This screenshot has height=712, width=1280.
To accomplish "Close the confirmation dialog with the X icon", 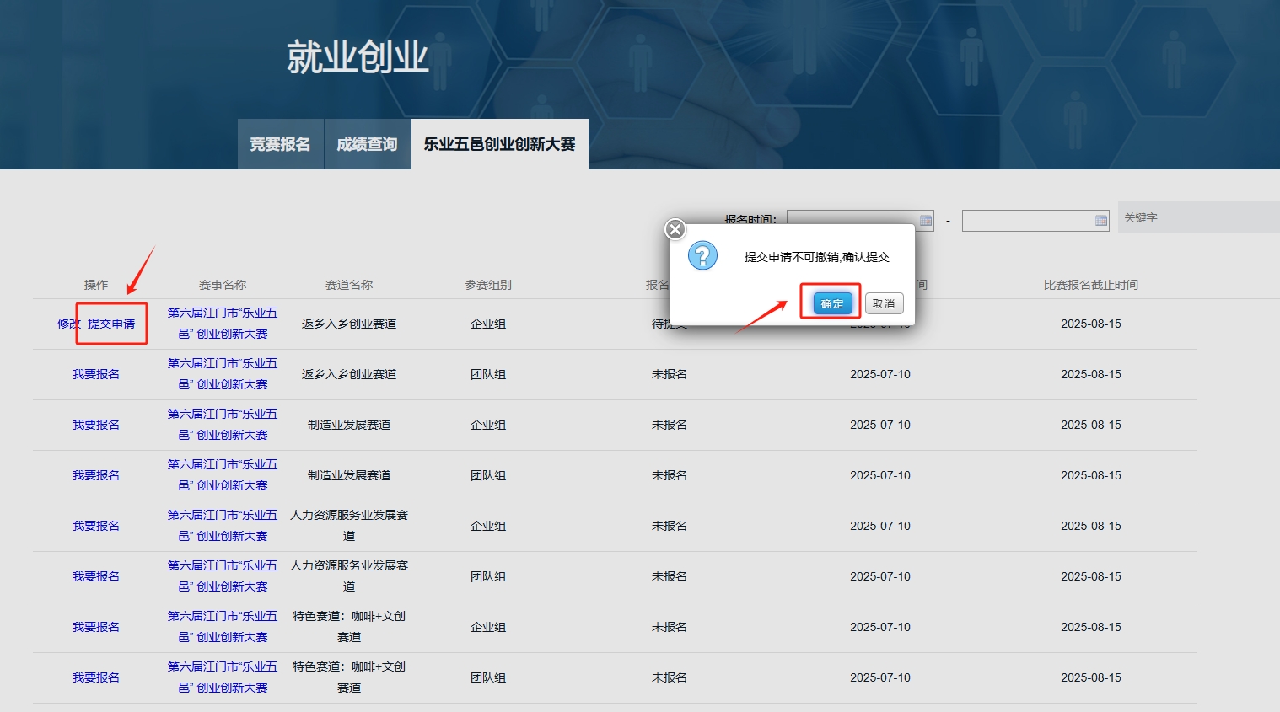I will pos(675,229).
